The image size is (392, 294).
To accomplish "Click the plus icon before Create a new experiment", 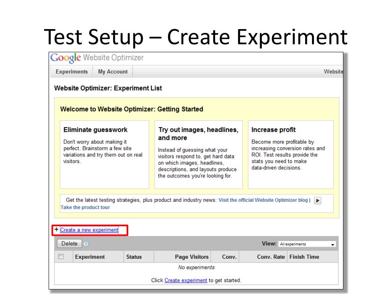I will click(57, 230).
